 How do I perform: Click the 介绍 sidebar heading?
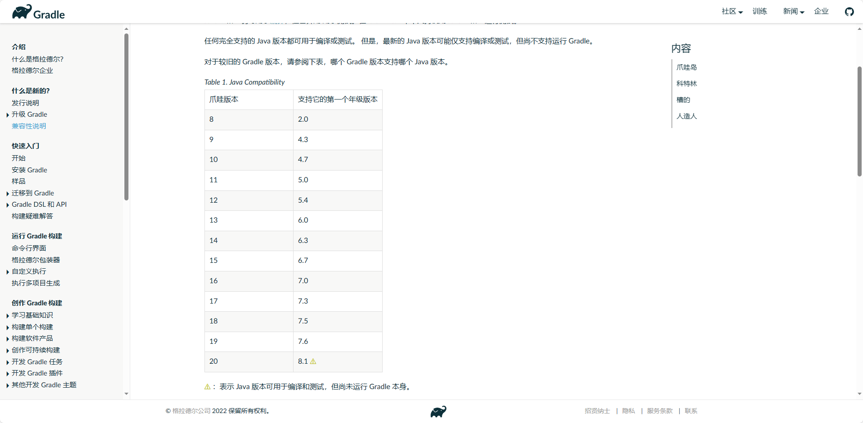pyautogui.click(x=19, y=47)
